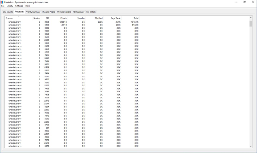
Task: Select the process row with PID 8560
Action: tap(72, 70)
